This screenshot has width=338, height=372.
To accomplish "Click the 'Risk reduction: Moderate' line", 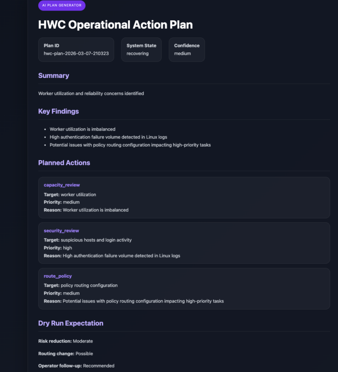I will 66,341.
